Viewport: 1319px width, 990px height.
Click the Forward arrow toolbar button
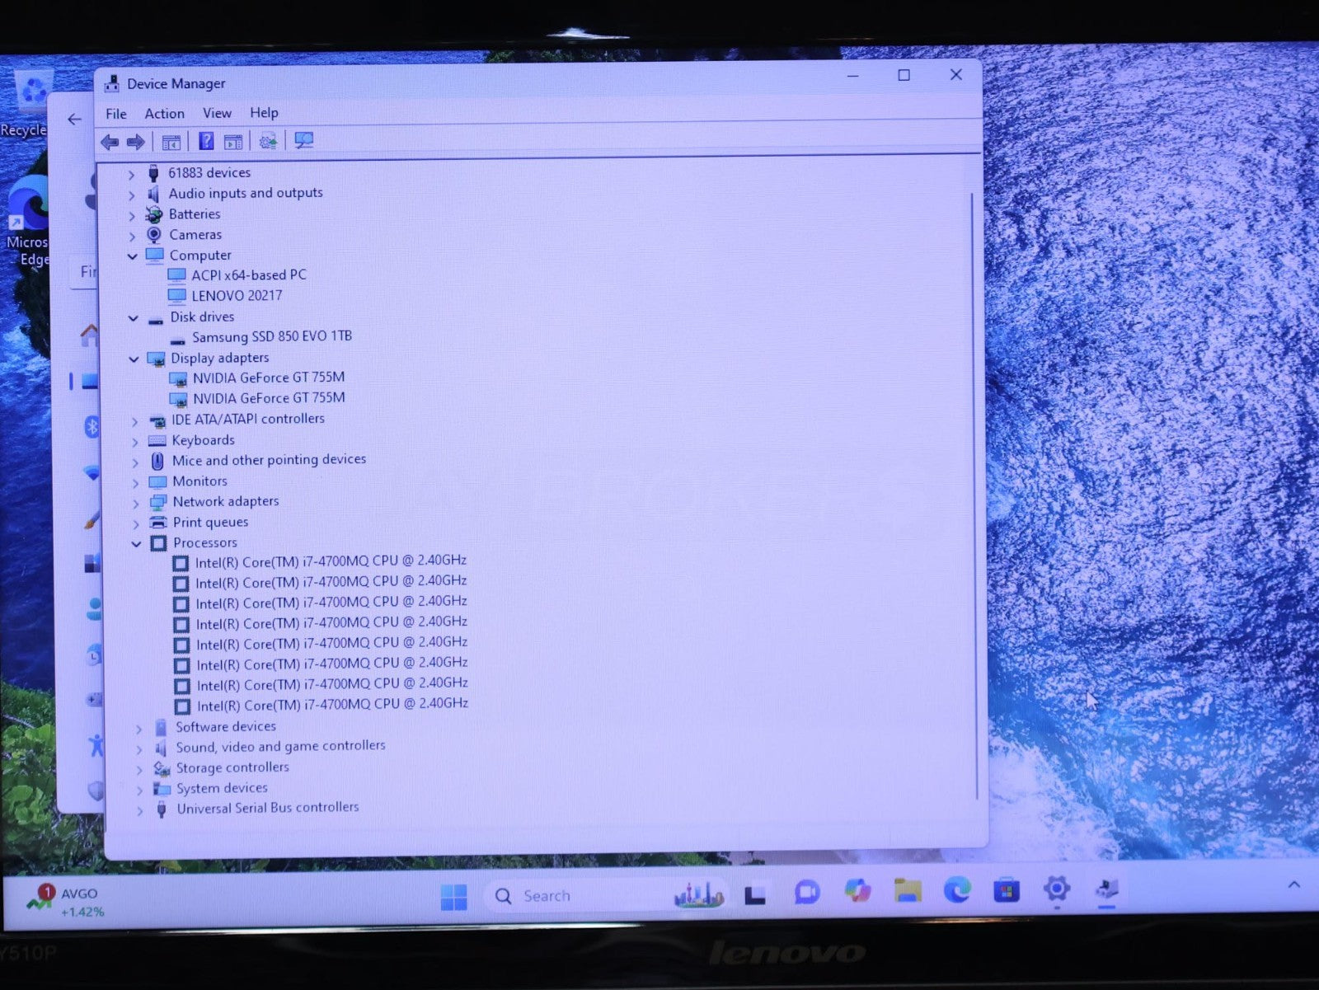click(x=136, y=143)
